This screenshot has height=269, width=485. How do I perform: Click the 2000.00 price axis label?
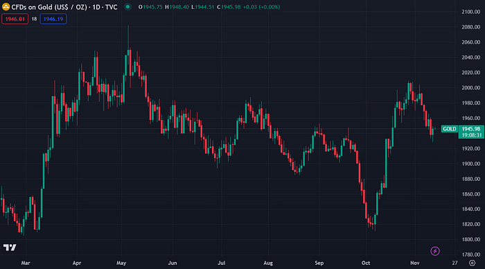(x=470, y=87)
